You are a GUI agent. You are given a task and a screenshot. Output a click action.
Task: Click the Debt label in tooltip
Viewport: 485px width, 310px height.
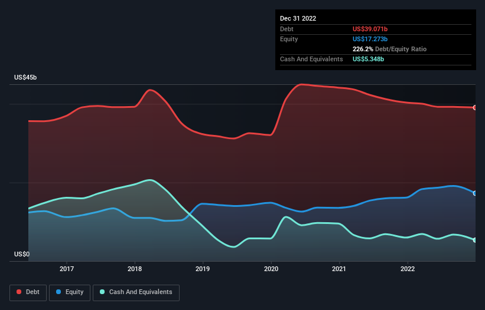pyautogui.click(x=287, y=29)
